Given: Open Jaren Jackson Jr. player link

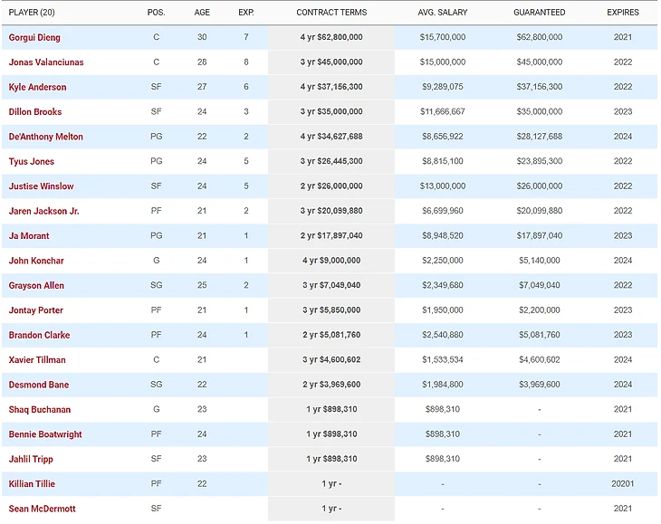Looking at the screenshot, I should click(43, 211).
